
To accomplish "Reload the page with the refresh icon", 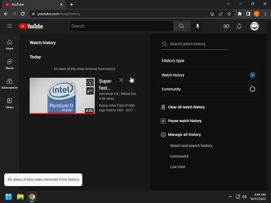I will 23,14.
